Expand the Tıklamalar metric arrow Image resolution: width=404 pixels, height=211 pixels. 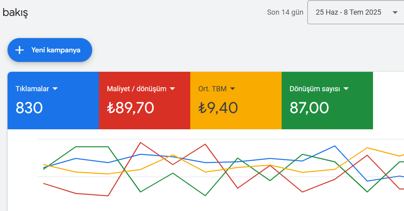click(x=55, y=89)
